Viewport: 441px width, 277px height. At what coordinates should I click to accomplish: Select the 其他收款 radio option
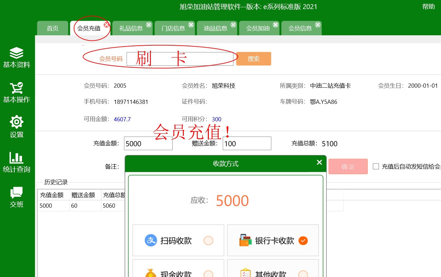pos(303,274)
